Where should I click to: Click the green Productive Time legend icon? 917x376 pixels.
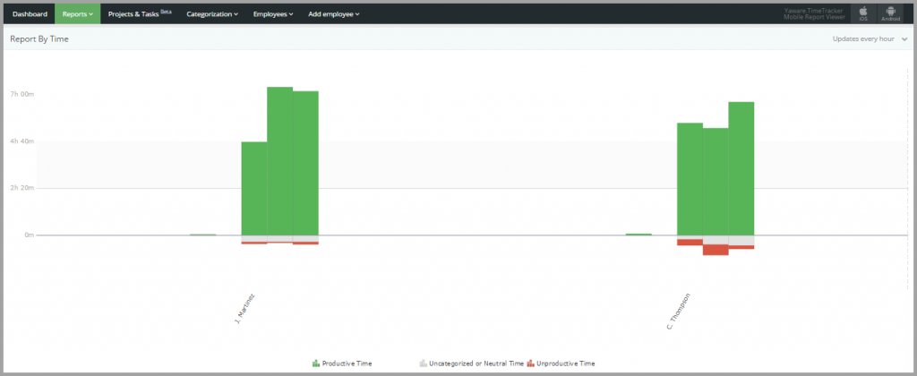(316, 363)
